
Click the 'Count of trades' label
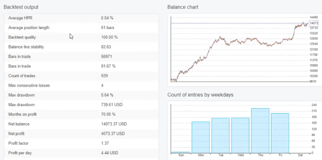click(22, 76)
